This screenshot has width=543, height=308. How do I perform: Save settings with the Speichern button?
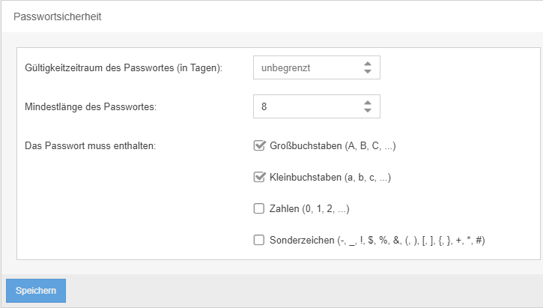coord(36,291)
